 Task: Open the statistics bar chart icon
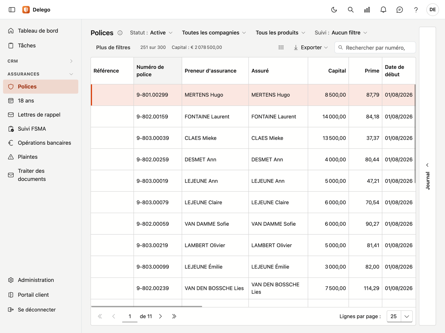367,10
